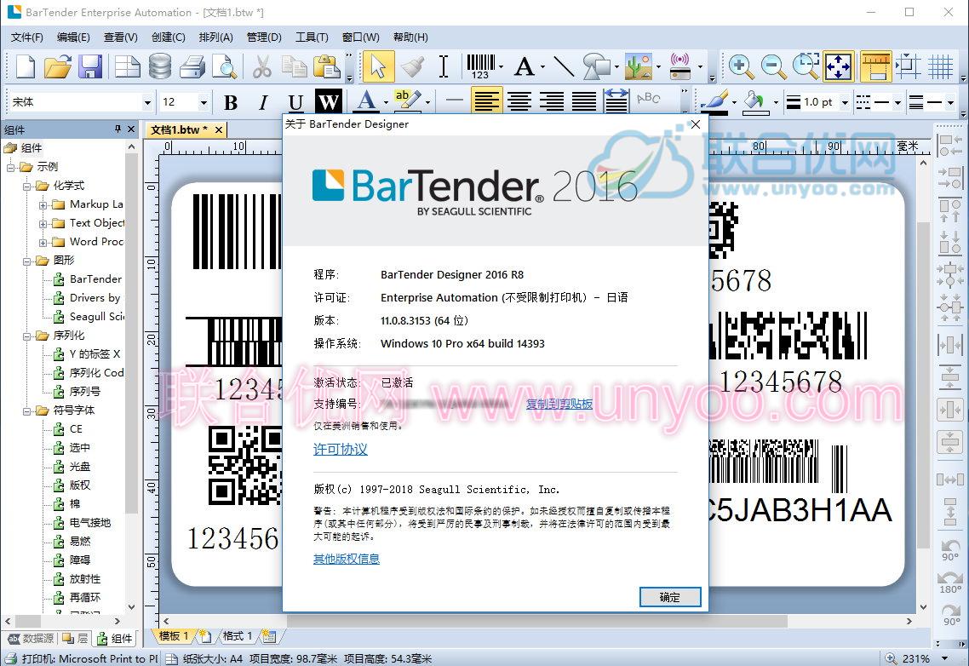Collapse the 示例 tree folder
This screenshot has height=666, width=969.
[10, 167]
